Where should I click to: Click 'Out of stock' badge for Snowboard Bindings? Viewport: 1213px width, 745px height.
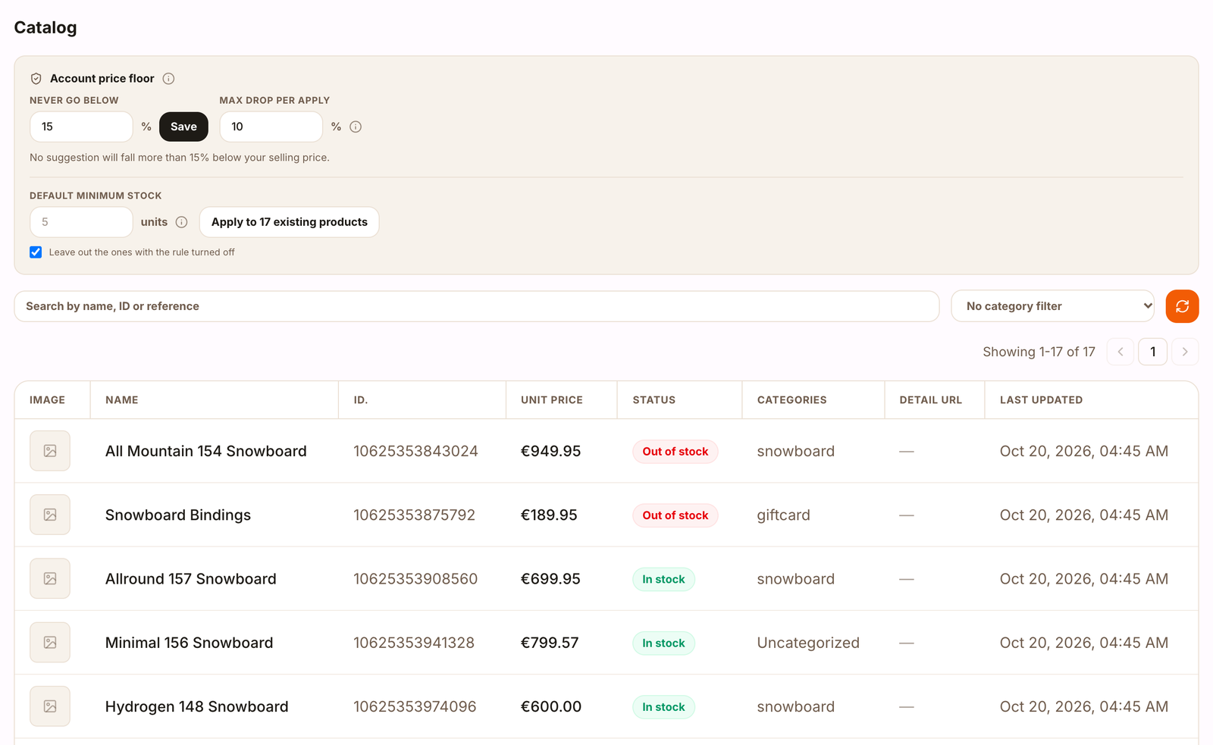675,515
